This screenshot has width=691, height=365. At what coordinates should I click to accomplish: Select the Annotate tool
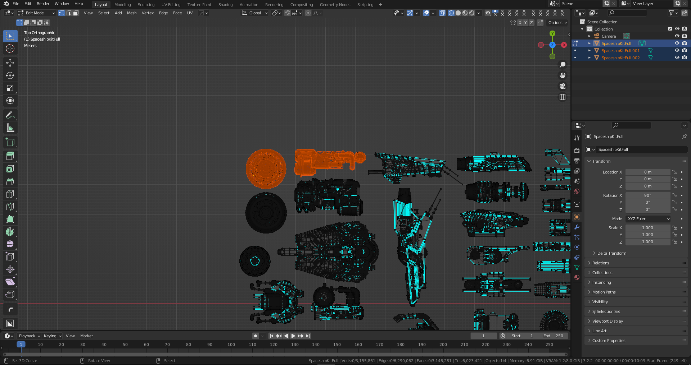pyautogui.click(x=10, y=115)
